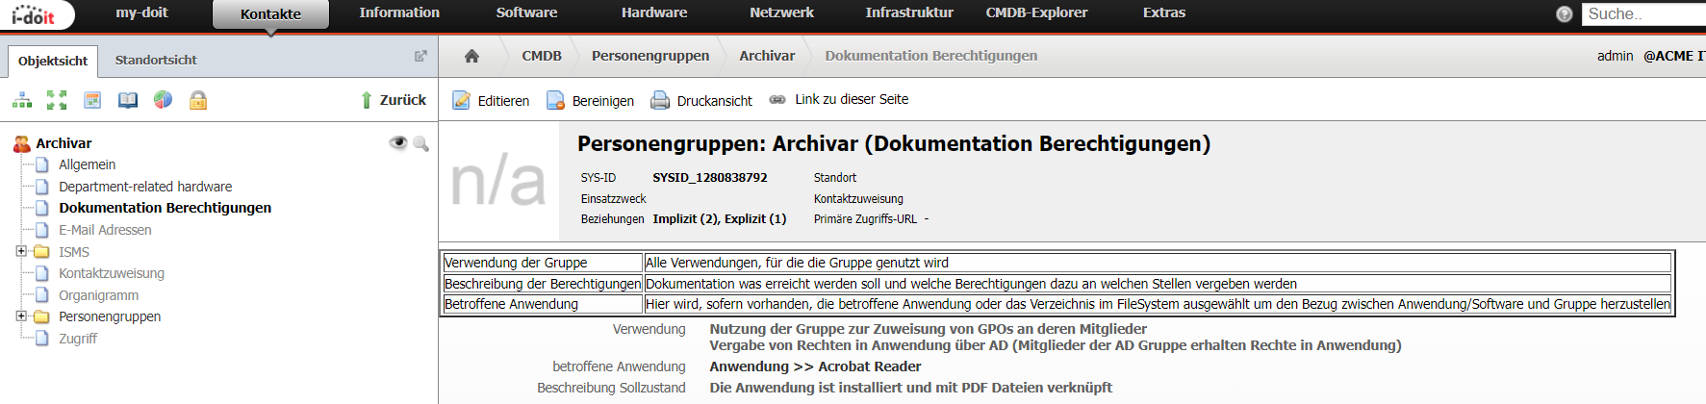Click the Archivar person group icon
Viewport: 1706px width, 404px height.
(x=22, y=144)
